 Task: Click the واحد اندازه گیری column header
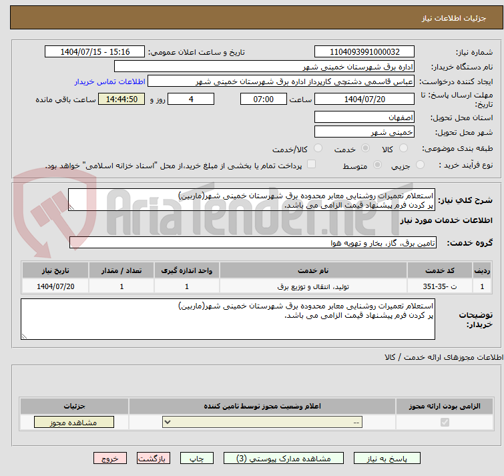187,270
